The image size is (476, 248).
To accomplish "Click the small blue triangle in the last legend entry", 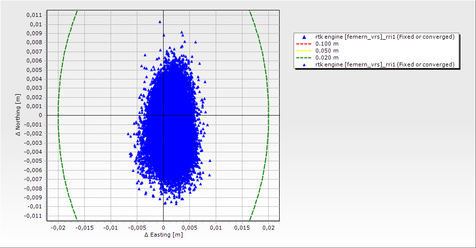I will click(x=304, y=64).
